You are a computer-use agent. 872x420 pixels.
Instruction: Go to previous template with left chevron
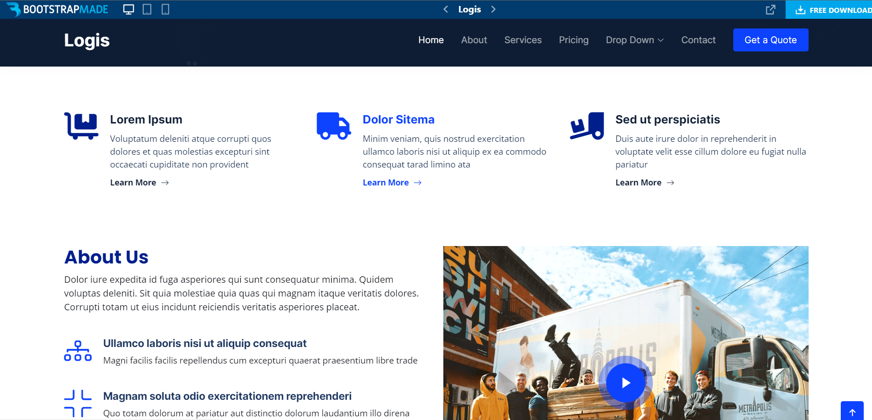point(445,9)
